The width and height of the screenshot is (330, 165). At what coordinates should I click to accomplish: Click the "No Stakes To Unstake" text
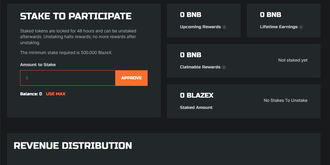285,100
